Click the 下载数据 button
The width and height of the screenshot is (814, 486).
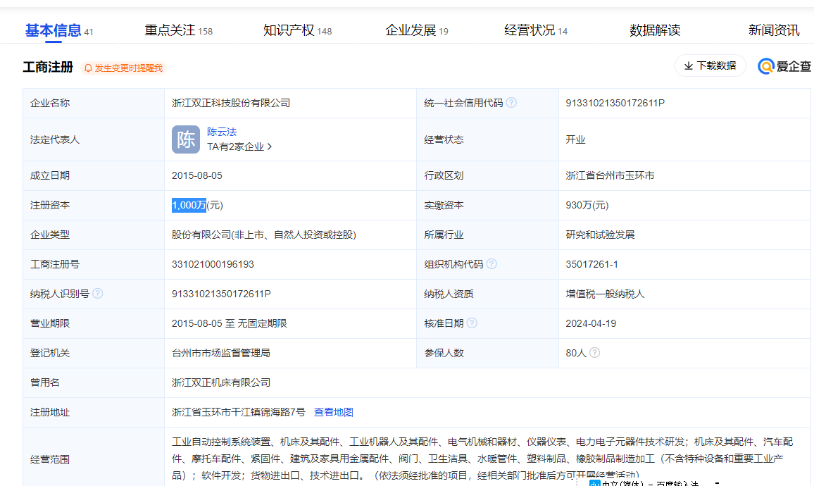pyautogui.click(x=710, y=66)
